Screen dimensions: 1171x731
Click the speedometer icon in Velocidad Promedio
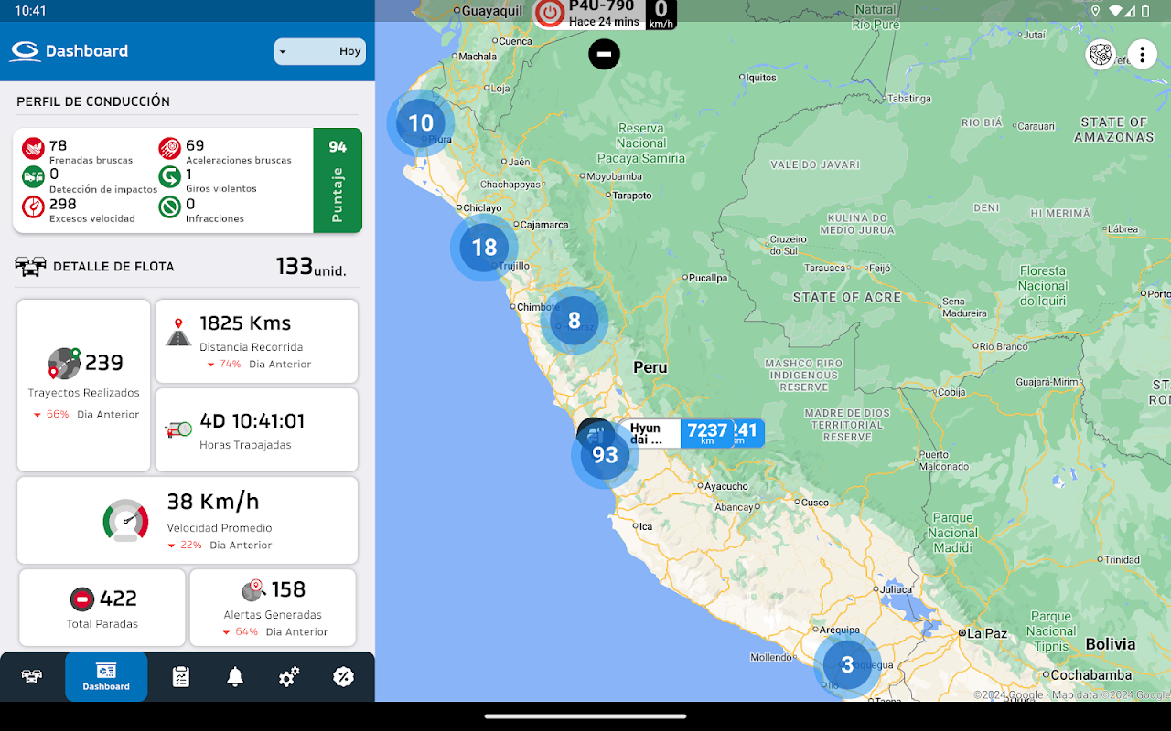coord(125,520)
